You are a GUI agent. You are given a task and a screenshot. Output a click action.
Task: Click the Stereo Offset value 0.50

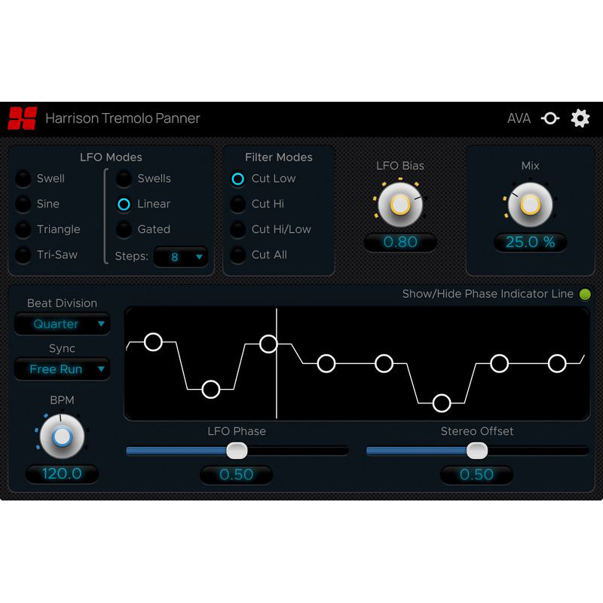(x=476, y=475)
